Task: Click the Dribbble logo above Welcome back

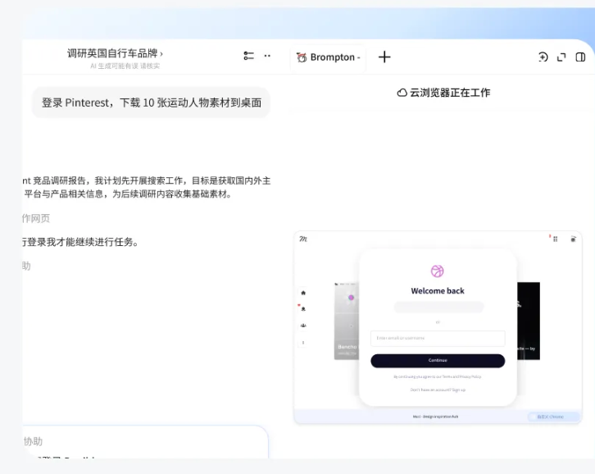Action: (x=437, y=271)
